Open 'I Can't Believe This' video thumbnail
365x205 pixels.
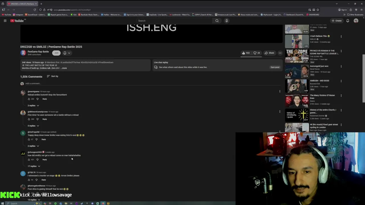pos(297,41)
